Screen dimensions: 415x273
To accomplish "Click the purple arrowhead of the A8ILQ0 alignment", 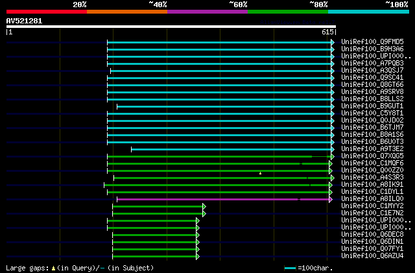I will (331, 199).
